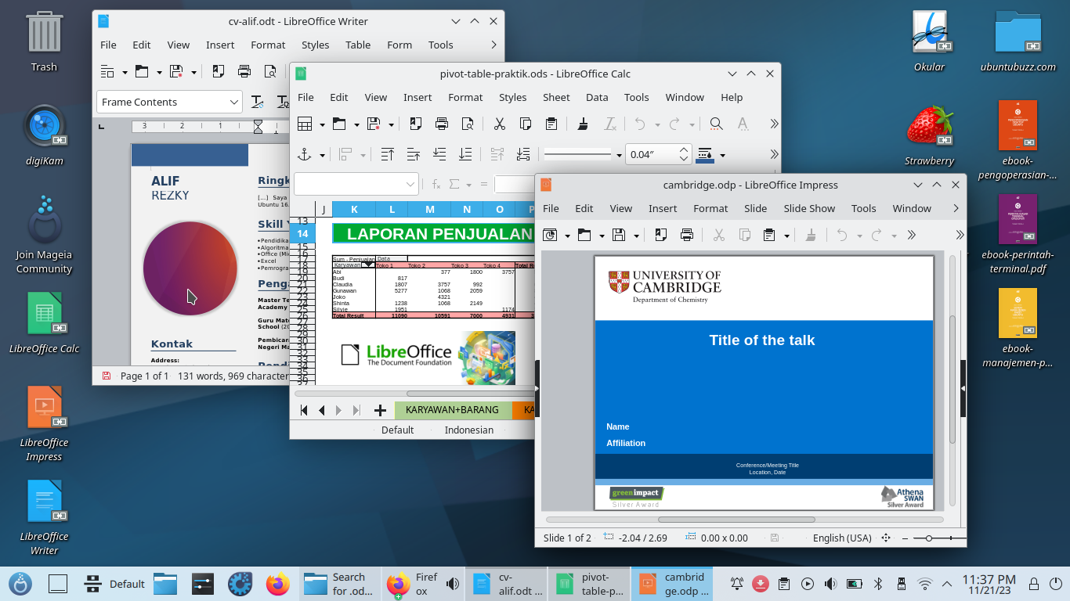Toggle document-modified save indicator in Writer status bar
Screen dimensions: 1070x601
pyautogui.click(x=107, y=376)
